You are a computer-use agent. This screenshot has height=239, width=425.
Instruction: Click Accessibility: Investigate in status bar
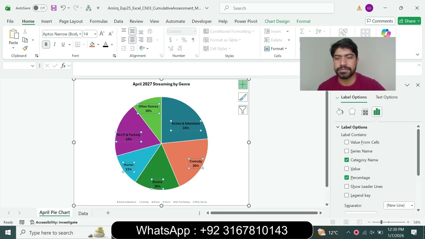tap(54, 222)
